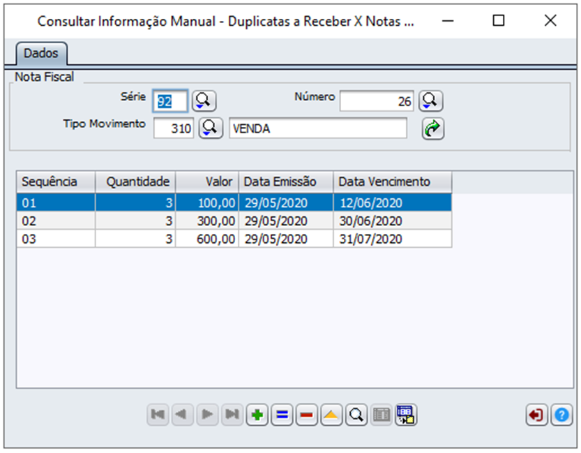Click the 600,00 value cell
581x453 pixels.
tap(207, 239)
